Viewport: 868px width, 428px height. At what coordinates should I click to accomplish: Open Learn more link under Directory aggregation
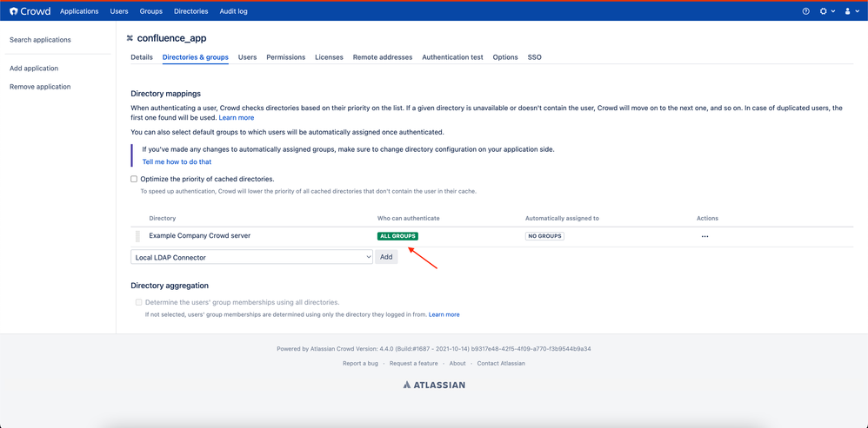click(444, 314)
